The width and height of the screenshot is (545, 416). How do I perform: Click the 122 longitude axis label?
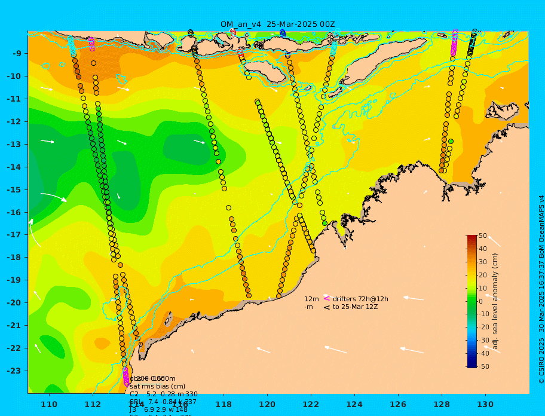click(x=311, y=404)
